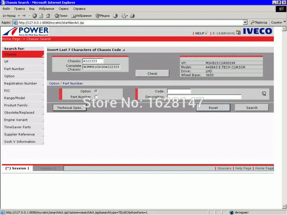Open the Медиа toolbar button
The image size is (287, 215).
point(102,16)
